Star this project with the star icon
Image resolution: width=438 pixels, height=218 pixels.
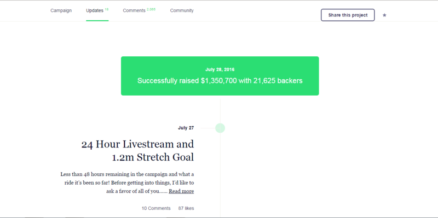click(x=384, y=15)
